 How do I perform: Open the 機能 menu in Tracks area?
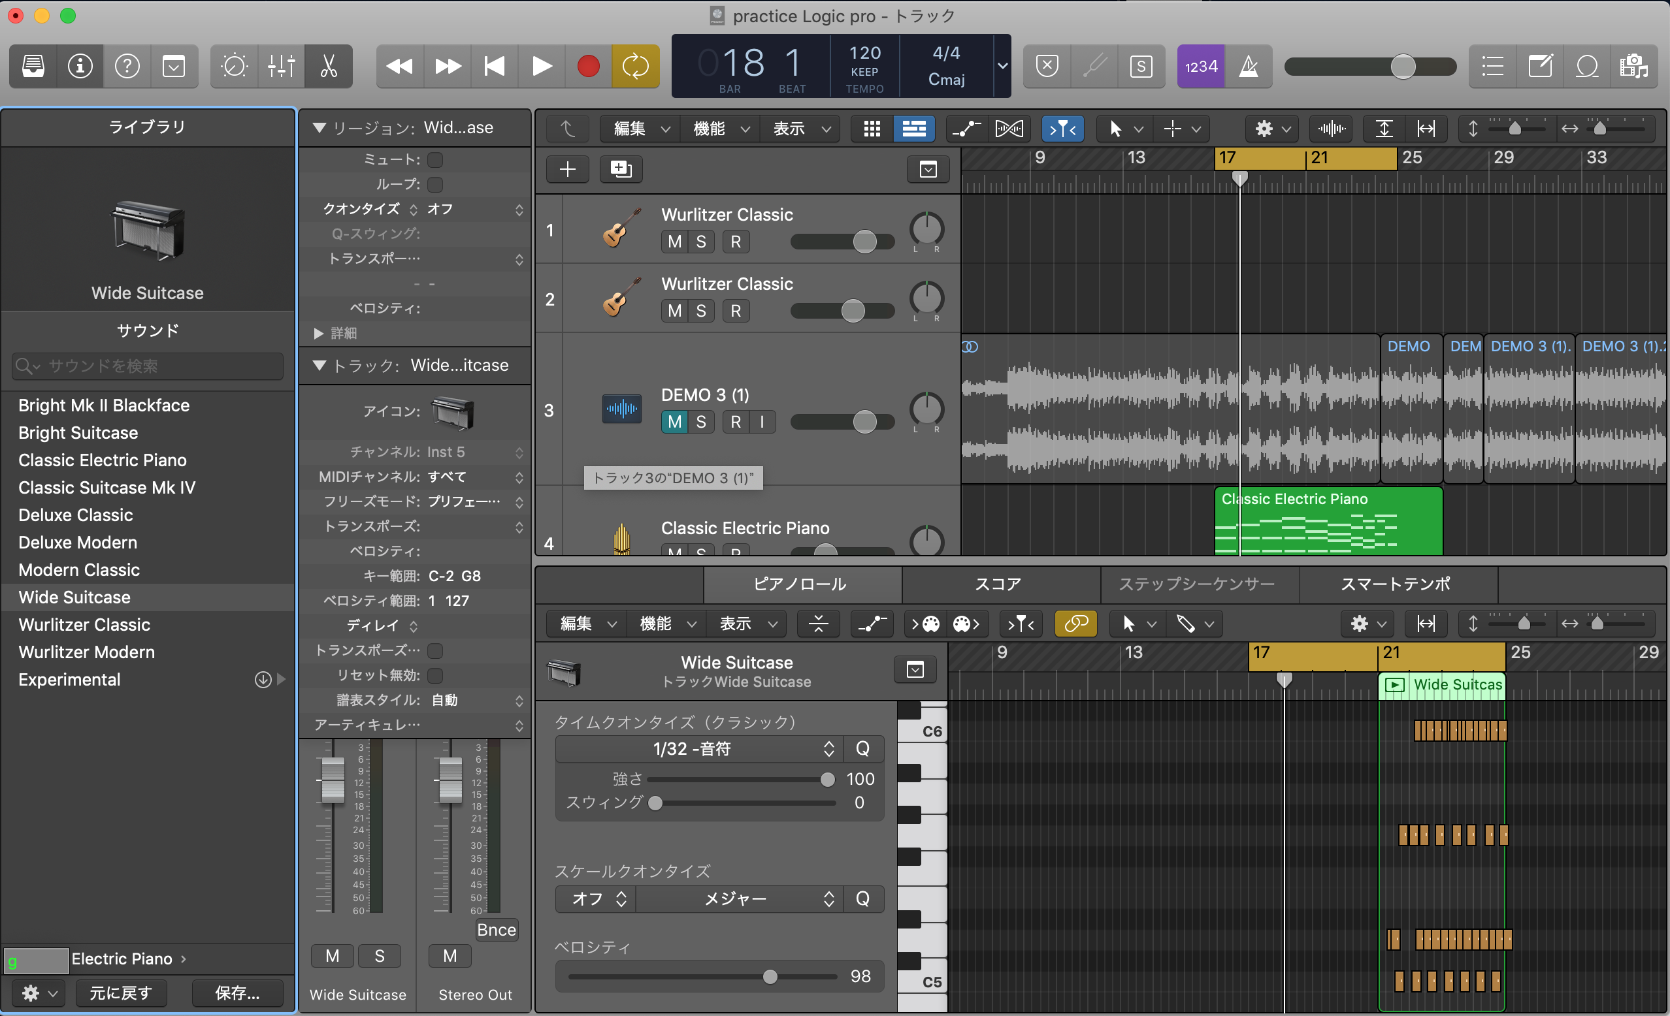coord(721,129)
